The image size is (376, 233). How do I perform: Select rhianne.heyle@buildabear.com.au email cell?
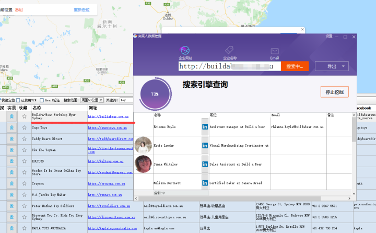coord(299,127)
